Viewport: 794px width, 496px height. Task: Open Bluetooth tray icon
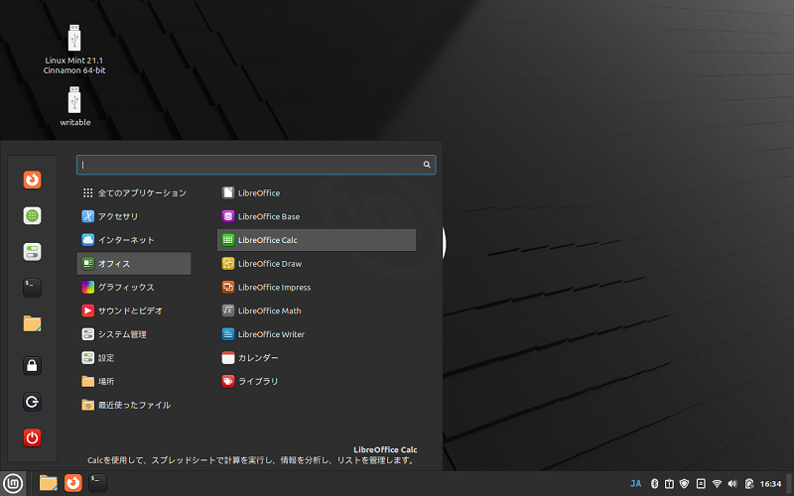pos(654,484)
